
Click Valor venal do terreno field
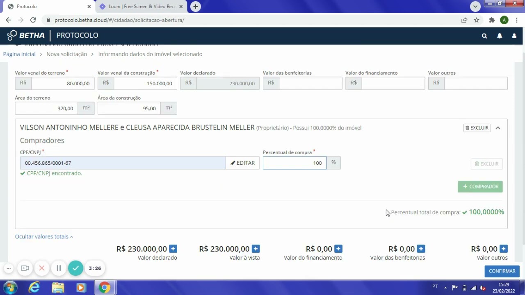point(63,83)
